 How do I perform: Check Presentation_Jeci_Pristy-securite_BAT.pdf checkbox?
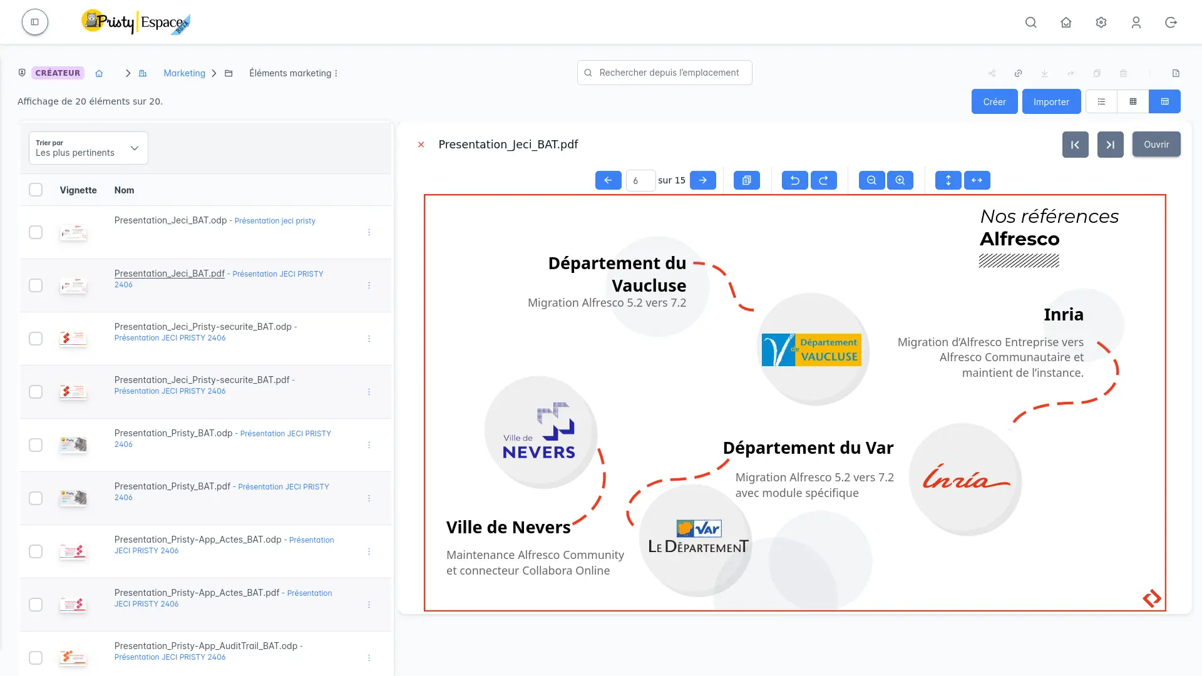(36, 392)
